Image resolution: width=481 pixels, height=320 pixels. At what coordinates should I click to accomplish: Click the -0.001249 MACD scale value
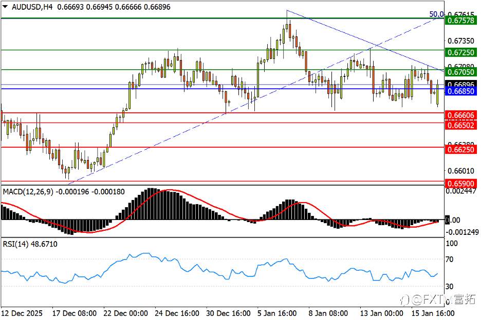[462, 232]
